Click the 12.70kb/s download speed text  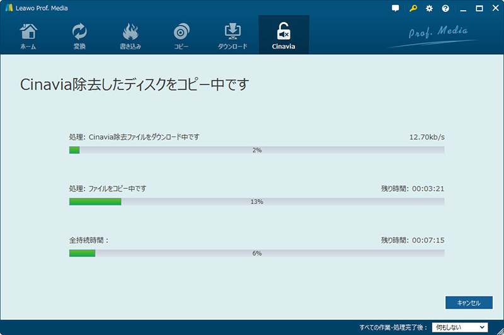coord(427,137)
